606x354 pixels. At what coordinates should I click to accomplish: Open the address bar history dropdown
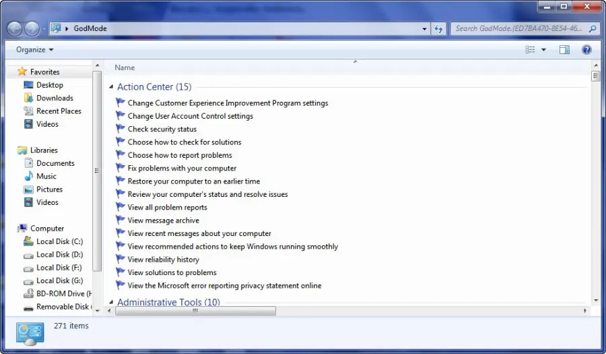tap(424, 28)
